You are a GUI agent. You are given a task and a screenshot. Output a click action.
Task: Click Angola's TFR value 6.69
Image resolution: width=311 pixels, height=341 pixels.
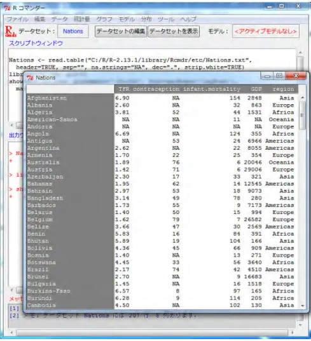pos(122,134)
